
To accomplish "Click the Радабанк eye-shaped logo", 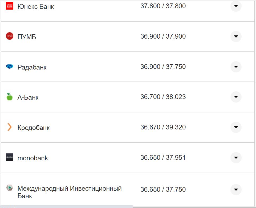I will [x=9, y=67].
